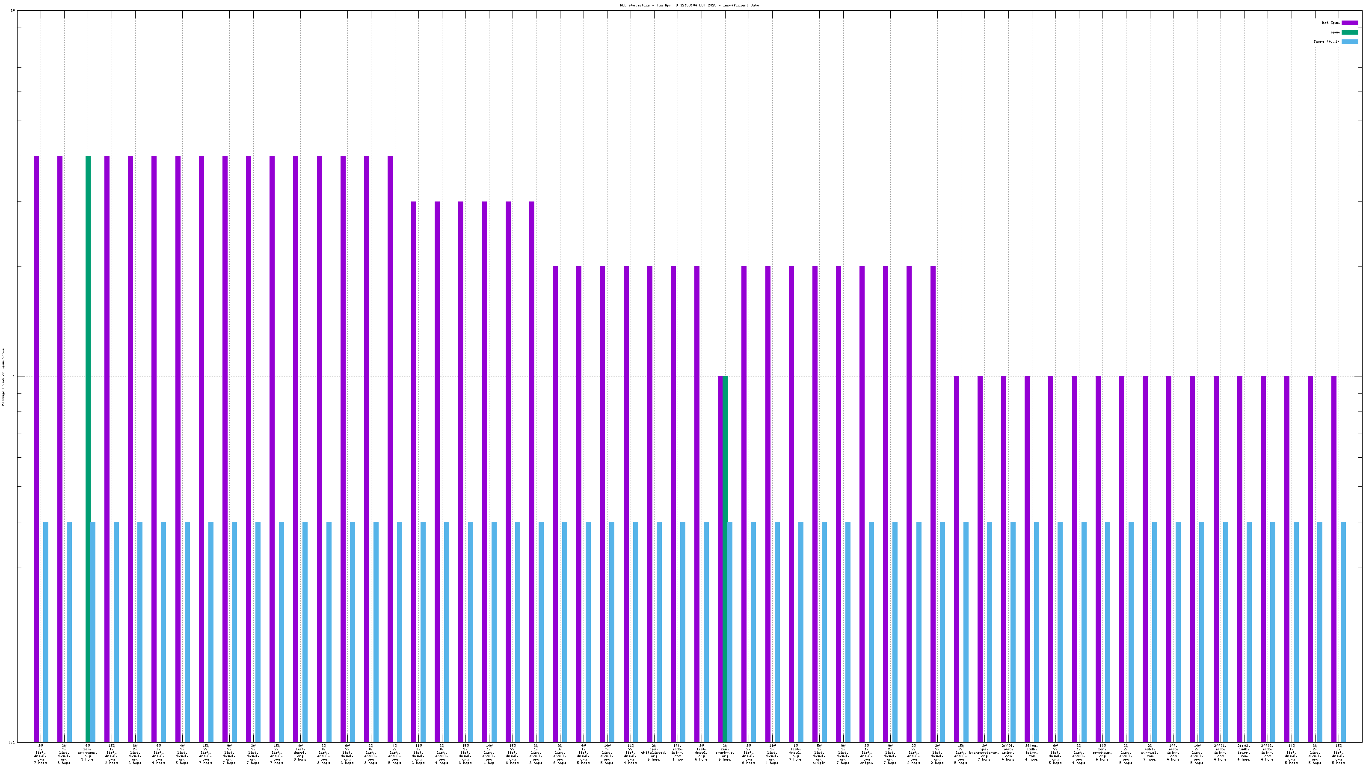The width and height of the screenshot is (1369, 770).
Task: Click the 10@ zen.spamhaus.org 6 hops label
Action: coord(1102,752)
